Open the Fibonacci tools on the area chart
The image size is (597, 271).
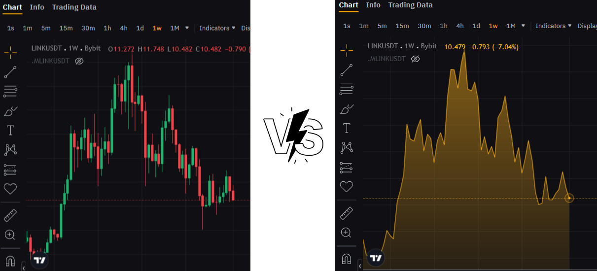[x=347, y=89]
